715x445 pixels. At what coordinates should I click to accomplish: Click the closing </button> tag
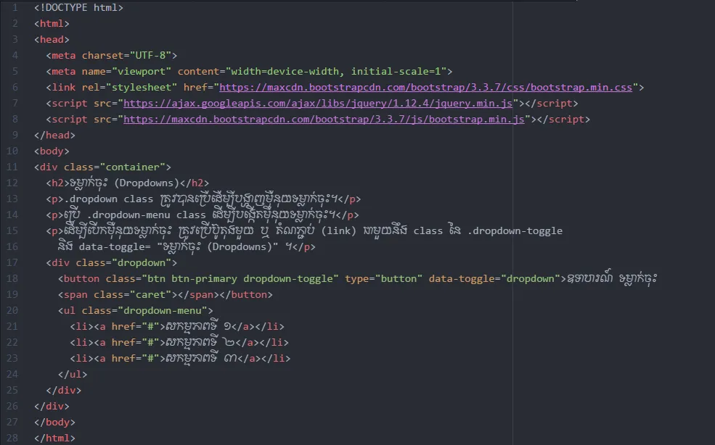[246, 294]
